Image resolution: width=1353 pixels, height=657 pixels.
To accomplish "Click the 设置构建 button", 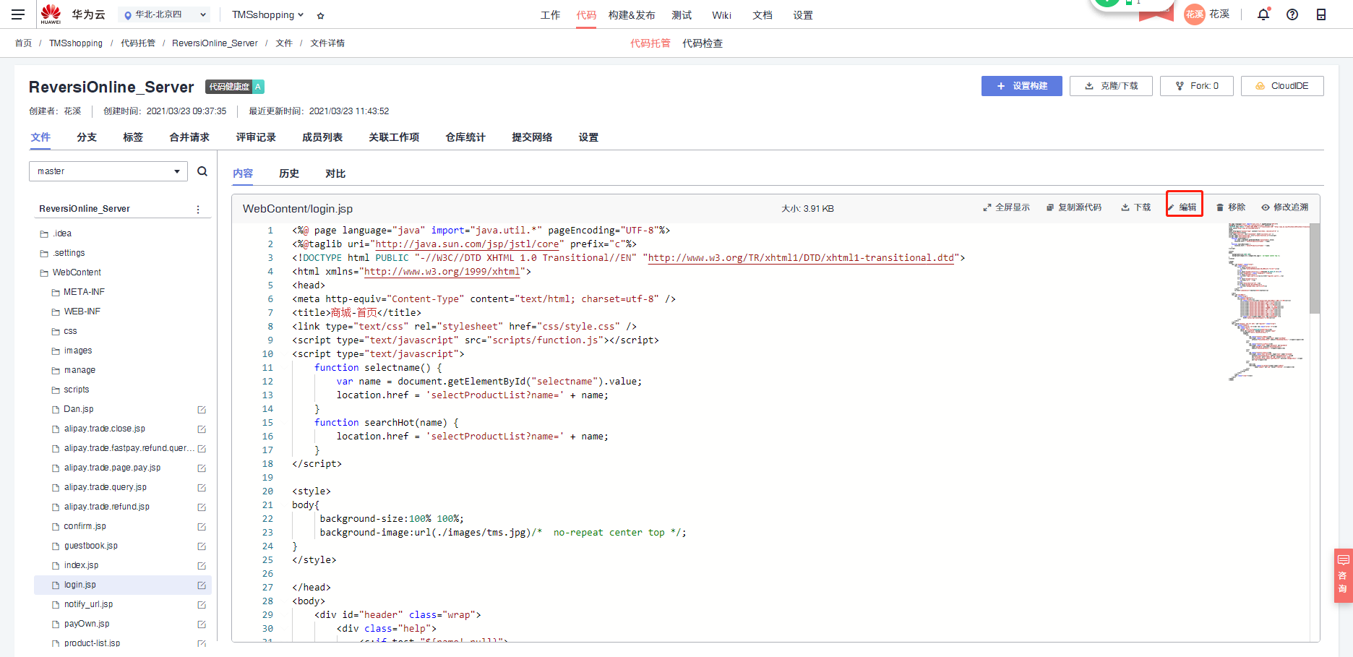I will pyautogui.click(x=1022, y=86).
